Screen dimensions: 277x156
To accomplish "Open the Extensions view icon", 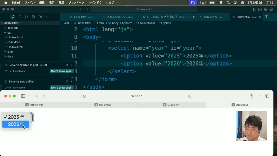I will [40, 17].
